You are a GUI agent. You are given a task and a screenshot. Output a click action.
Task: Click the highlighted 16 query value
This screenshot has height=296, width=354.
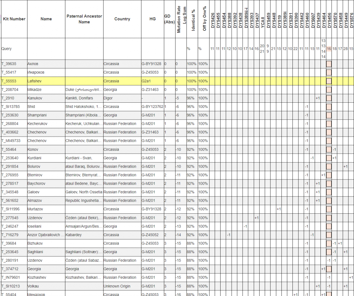329,49
